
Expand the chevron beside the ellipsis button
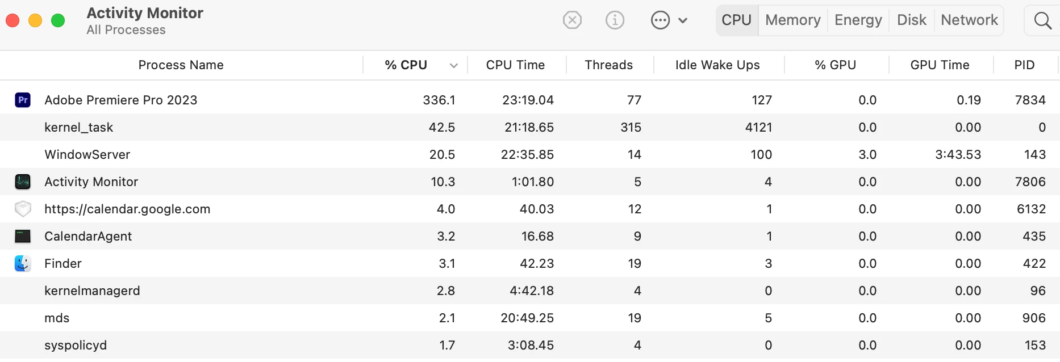(x=683, y=20)
